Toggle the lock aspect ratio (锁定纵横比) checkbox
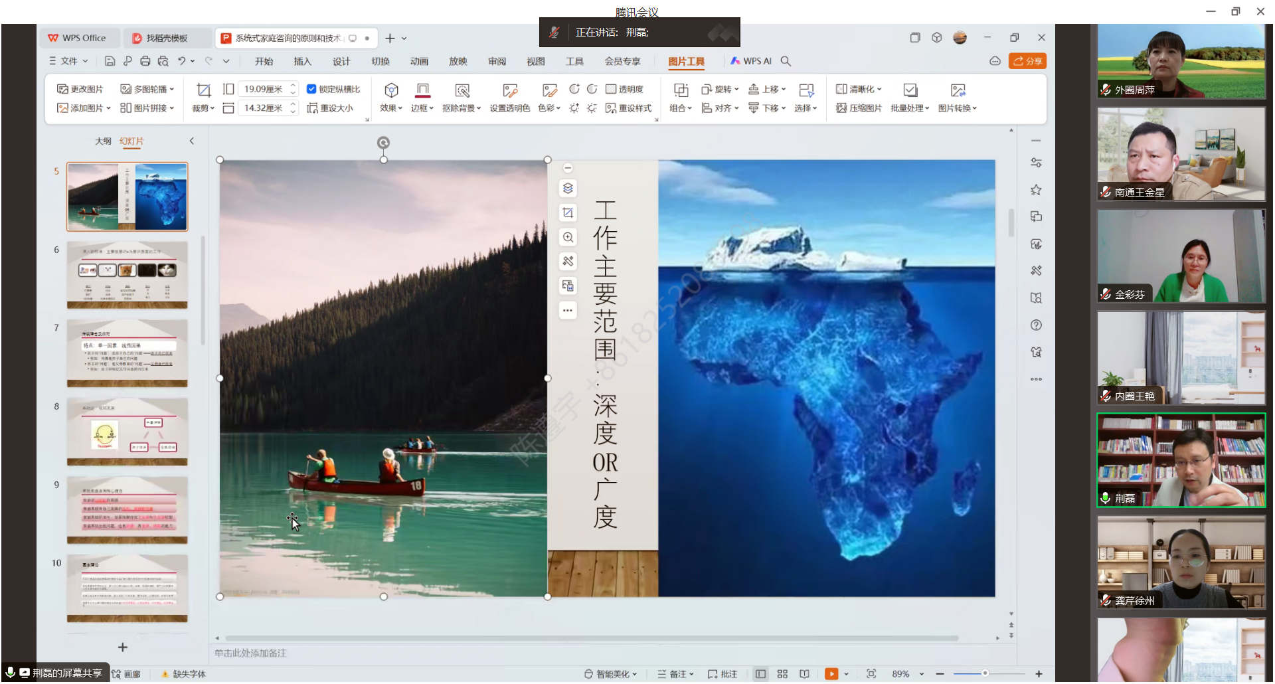 click(311, 89)
